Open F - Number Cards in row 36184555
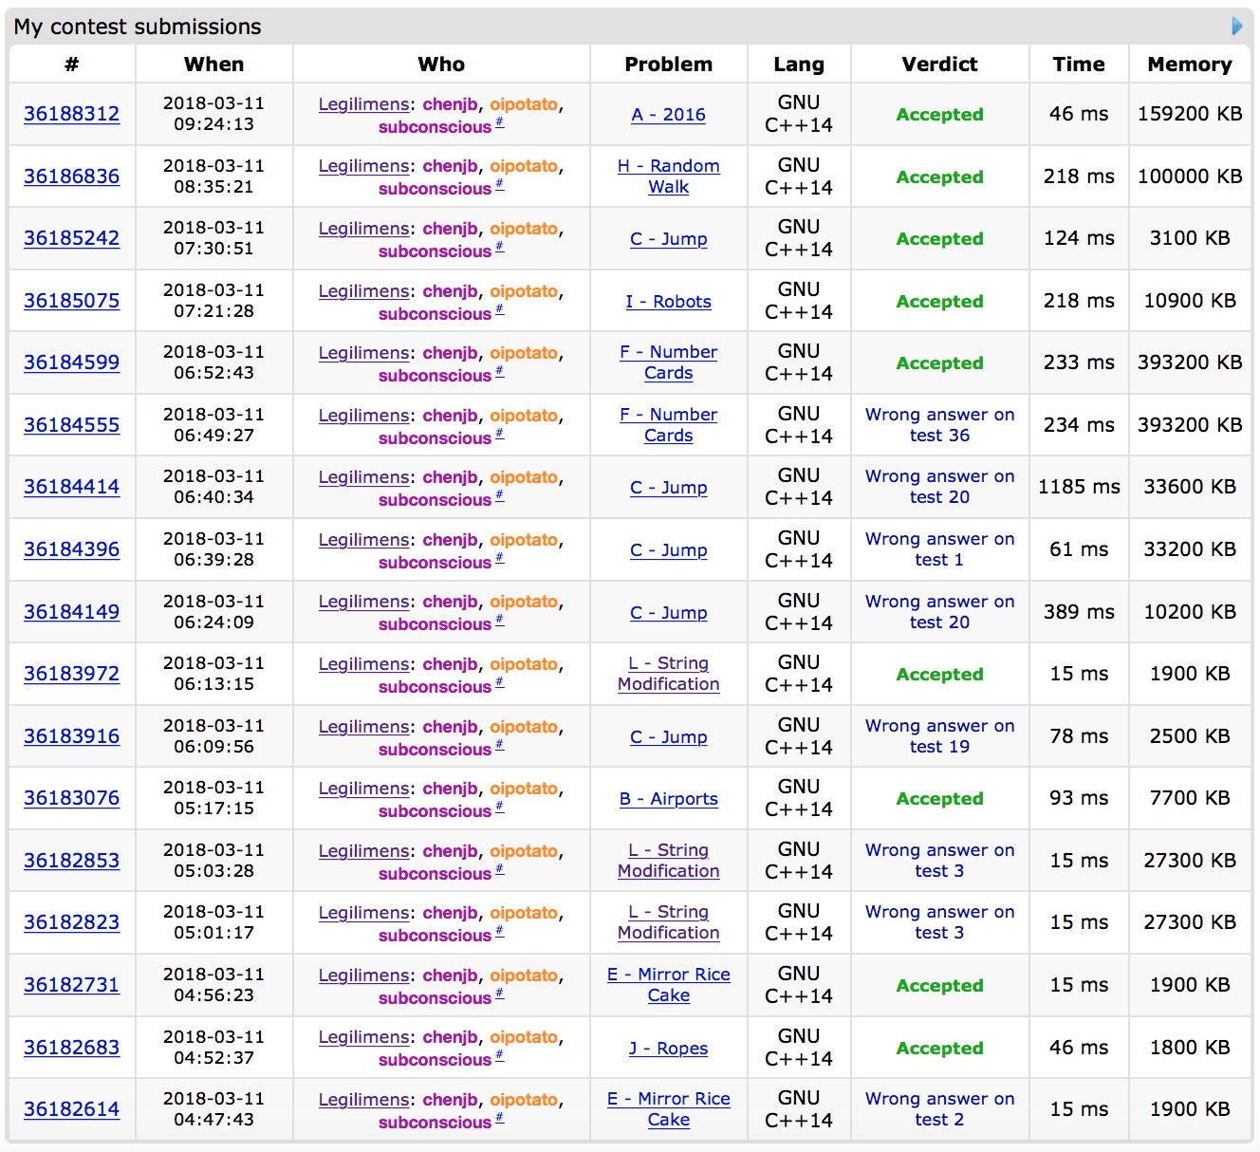 668,425
